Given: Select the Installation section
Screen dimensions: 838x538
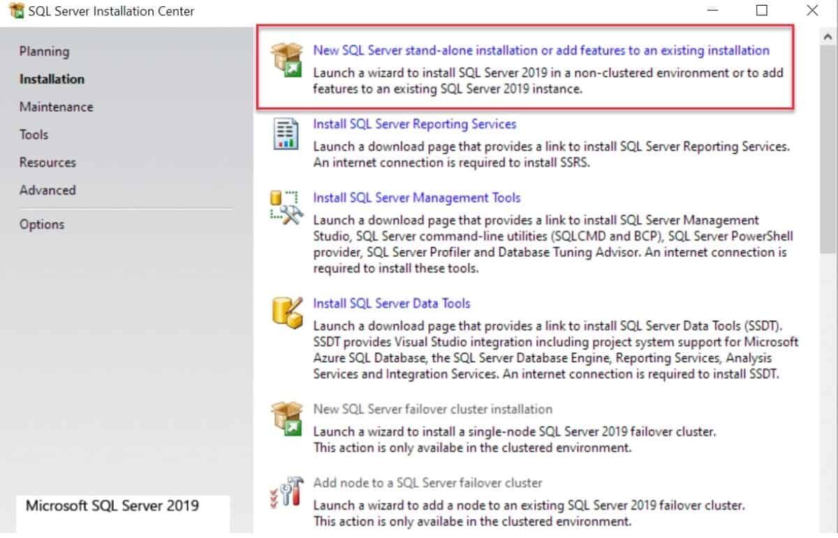Looking at the screenshot, I should pos(52,79).
